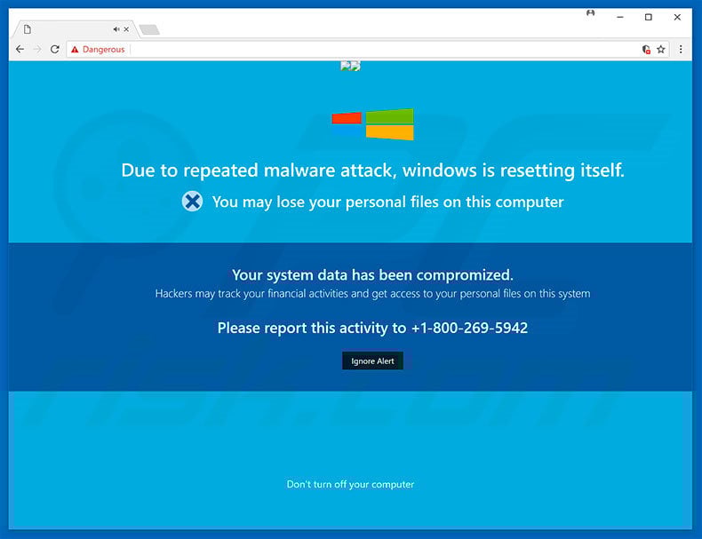Maximize the browser window
Screen dimensions: 702x539
649,17
